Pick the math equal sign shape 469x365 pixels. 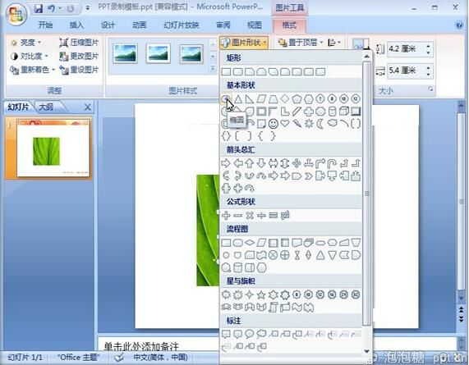[273, 215]
